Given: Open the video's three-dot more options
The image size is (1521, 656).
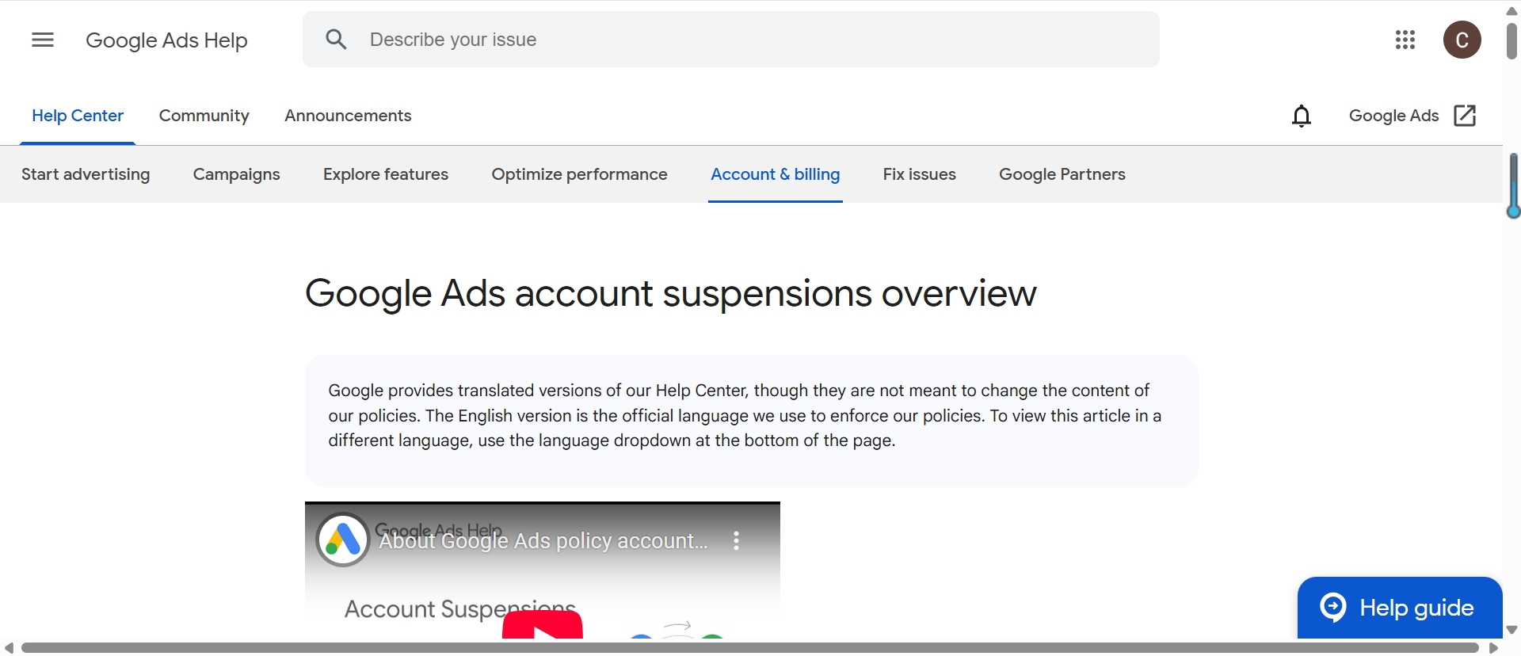Looking at the screenshot, I should tap(736, 540).
